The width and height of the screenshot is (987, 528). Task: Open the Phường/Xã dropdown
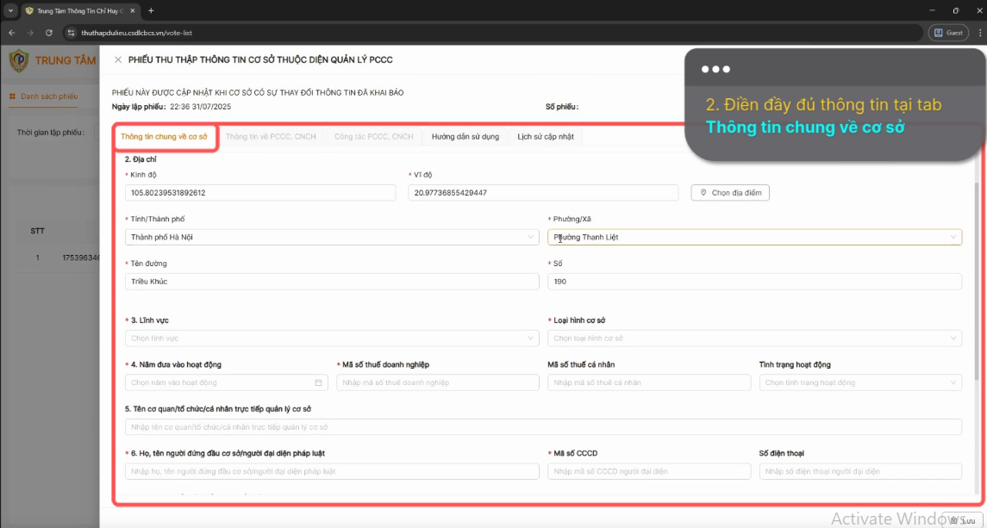(755, 237)
